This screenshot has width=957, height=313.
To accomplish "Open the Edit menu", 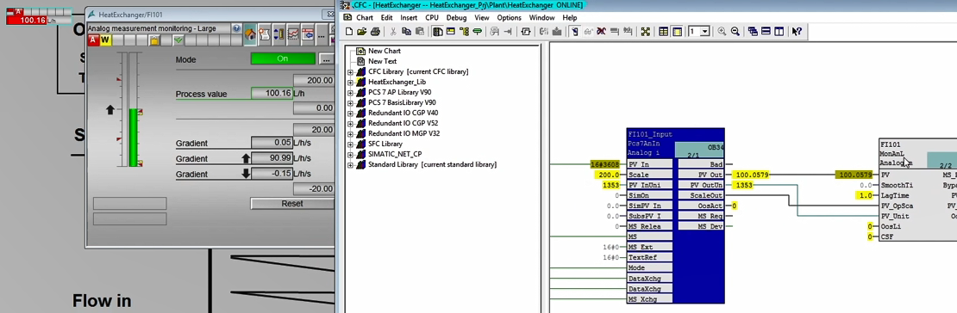I will coord(386,18).
